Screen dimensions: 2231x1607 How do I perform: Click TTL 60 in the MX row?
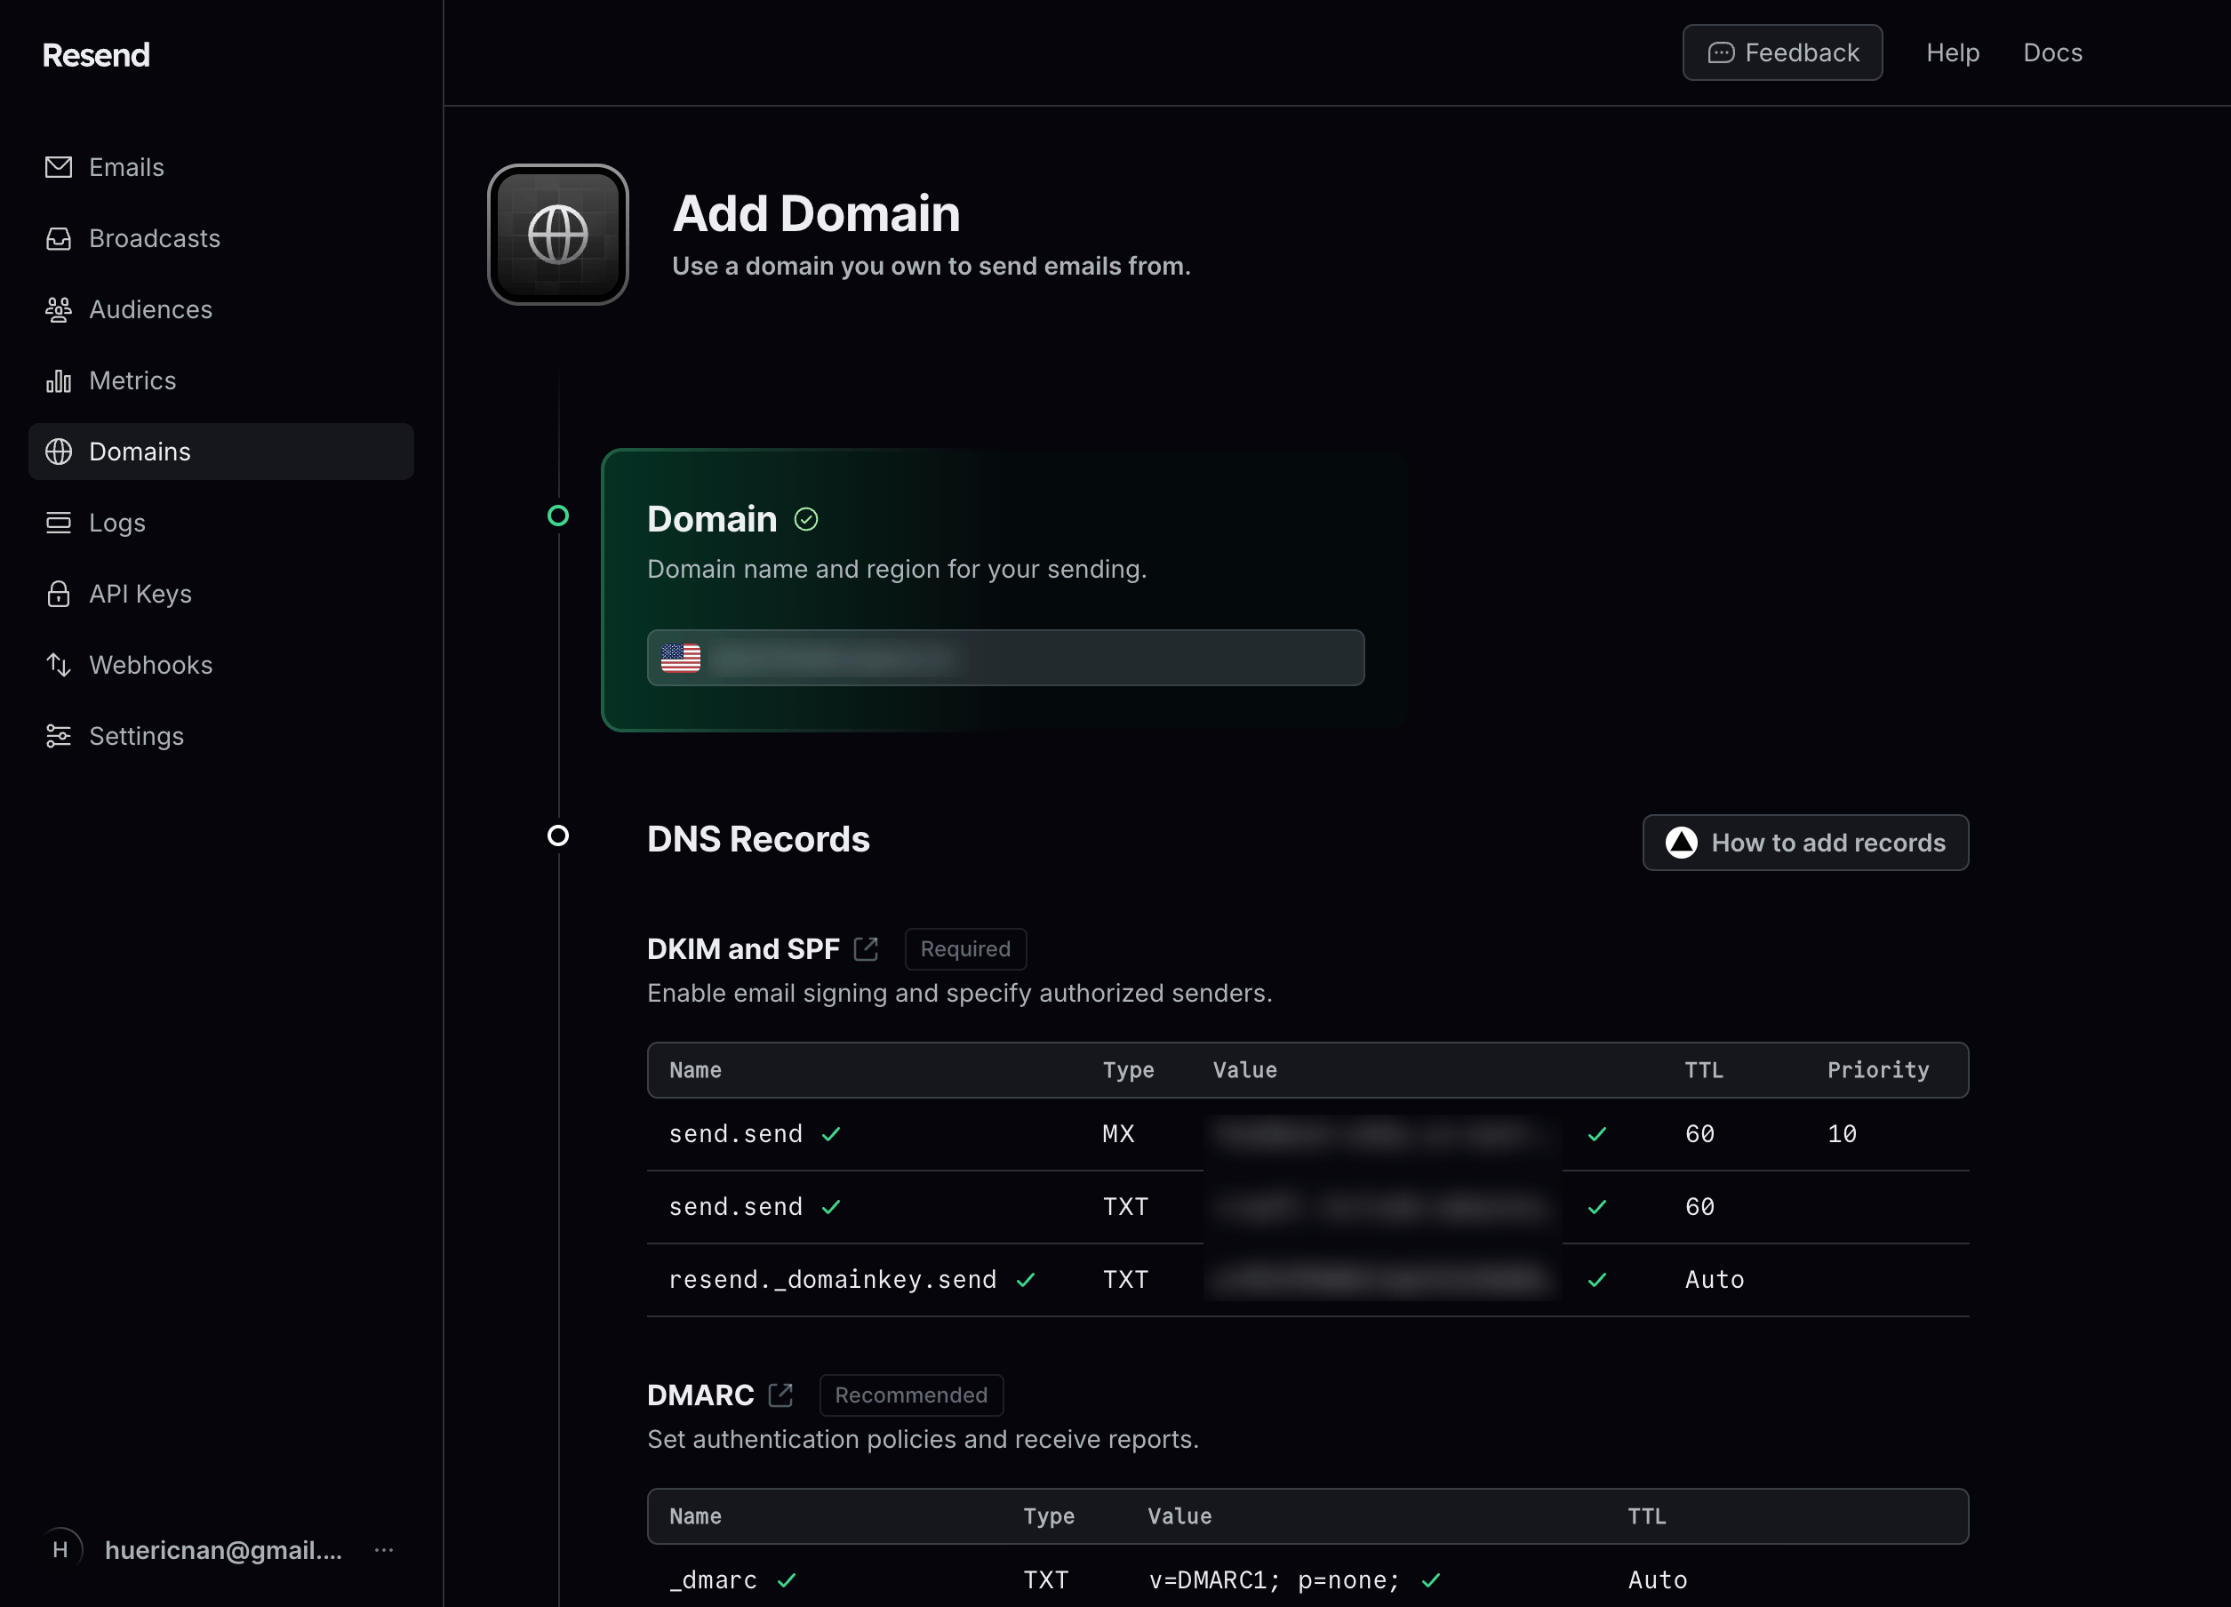(1699, 1135)
